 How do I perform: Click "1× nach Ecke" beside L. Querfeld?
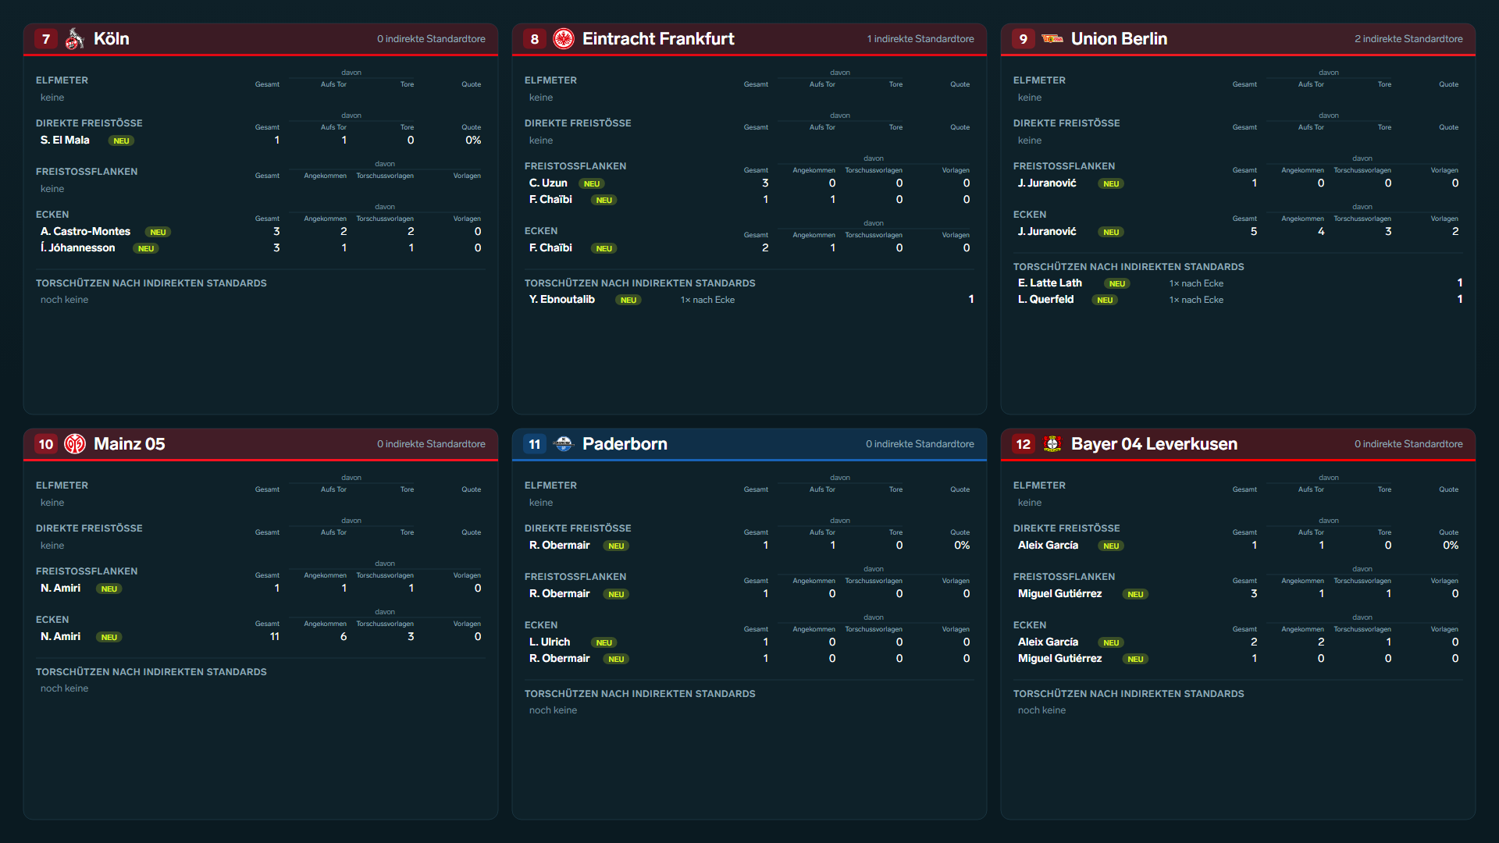click(x=1196, y=300)
